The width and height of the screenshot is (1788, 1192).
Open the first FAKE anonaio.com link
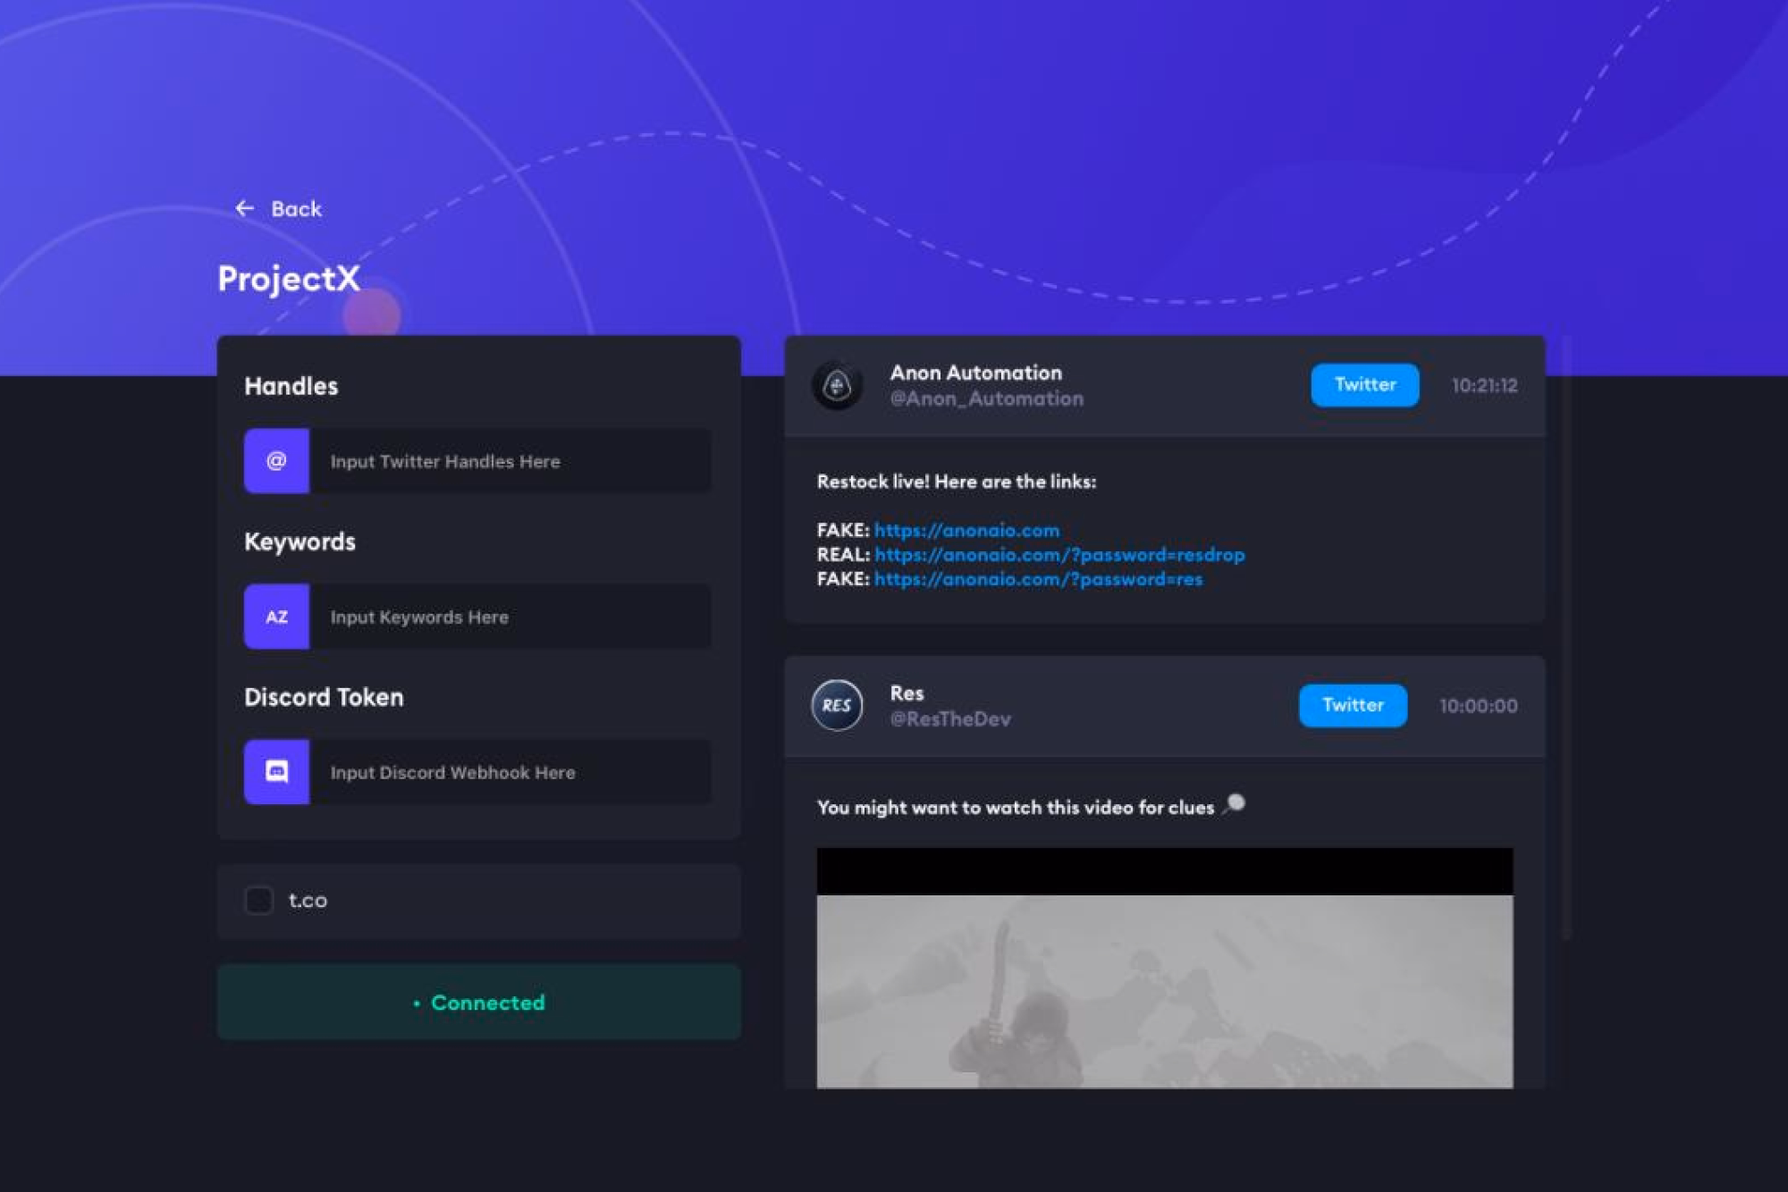(x=966, y=531)
